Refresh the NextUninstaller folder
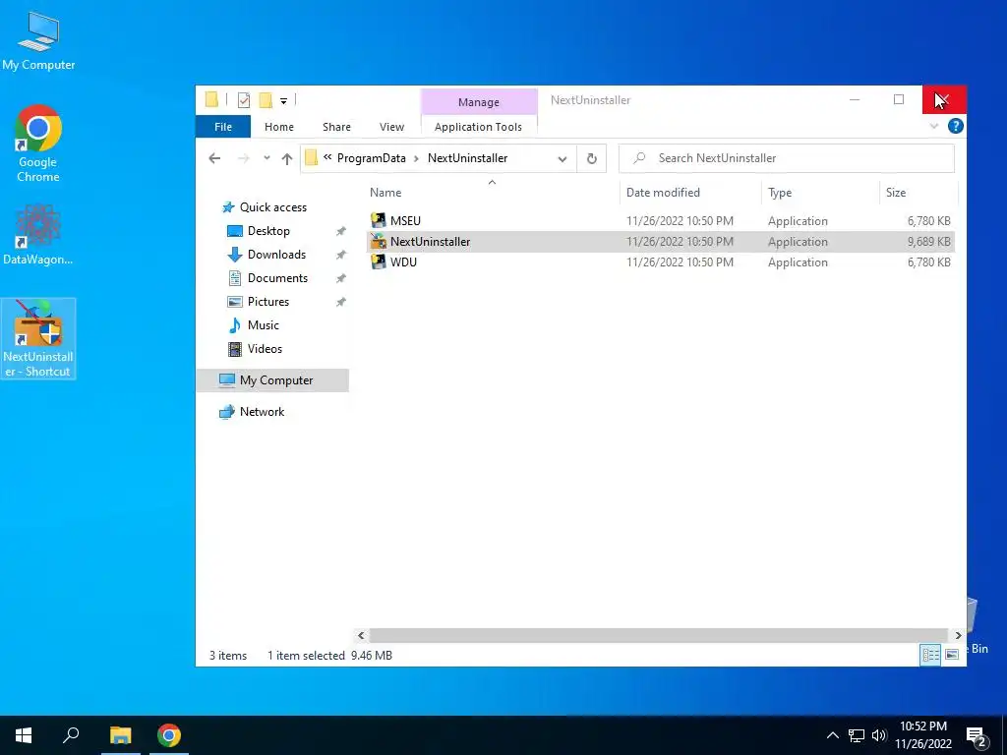The image size is (1007, 755). coord(591,158)
